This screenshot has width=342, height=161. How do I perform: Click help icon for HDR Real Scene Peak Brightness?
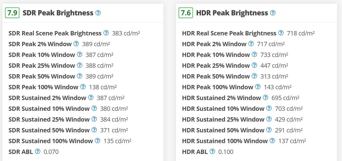(x=281, y=33)
